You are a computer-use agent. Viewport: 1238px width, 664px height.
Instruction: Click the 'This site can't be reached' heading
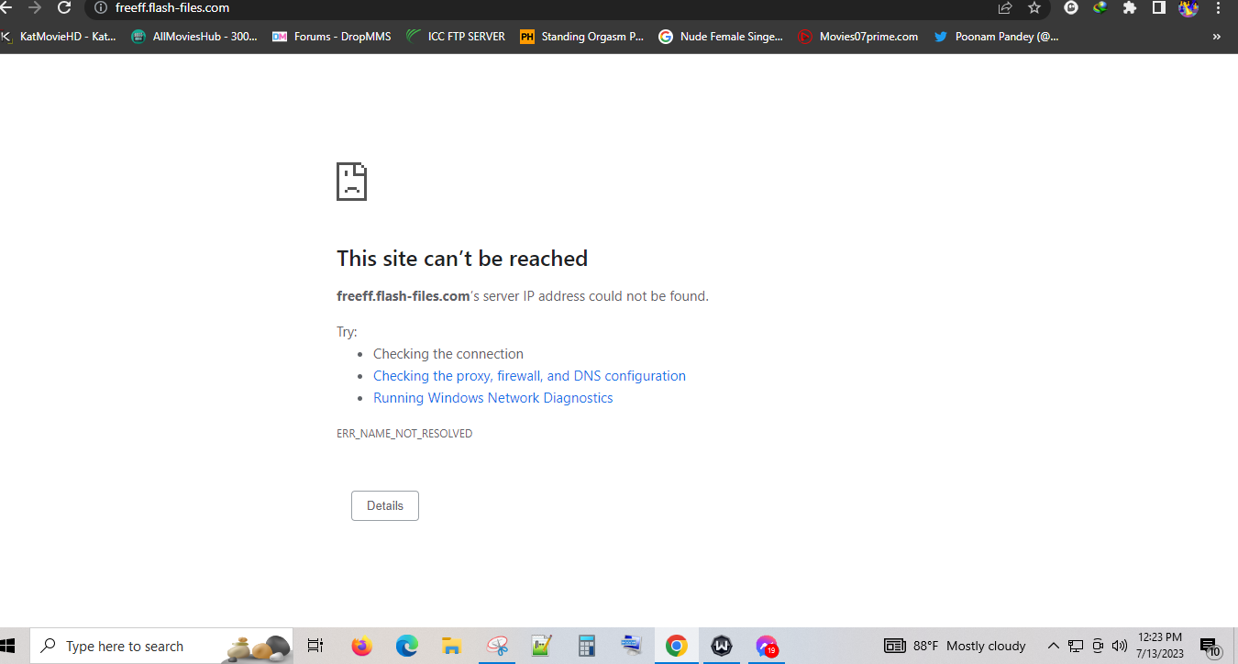462,259
